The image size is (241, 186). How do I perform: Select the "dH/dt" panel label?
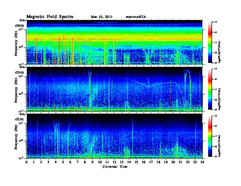click(19, 26)
